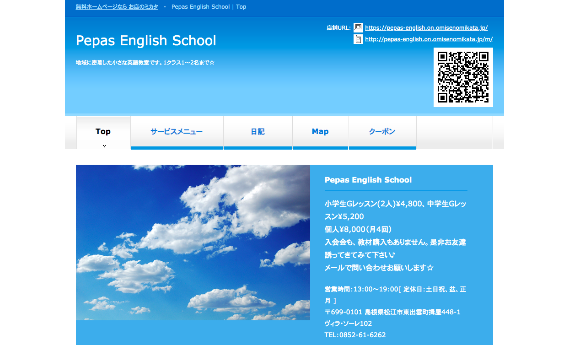Click the blue sky cloud photo

[x=193, y=243]
